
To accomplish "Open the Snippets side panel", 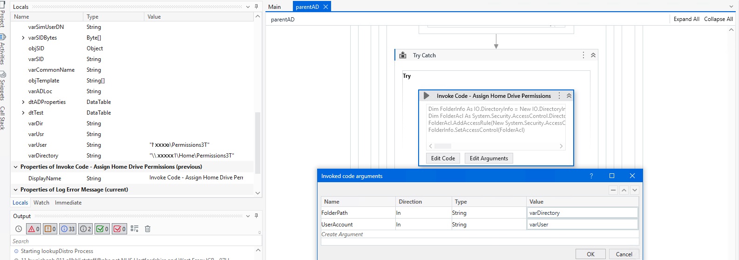I will (3, 86).
